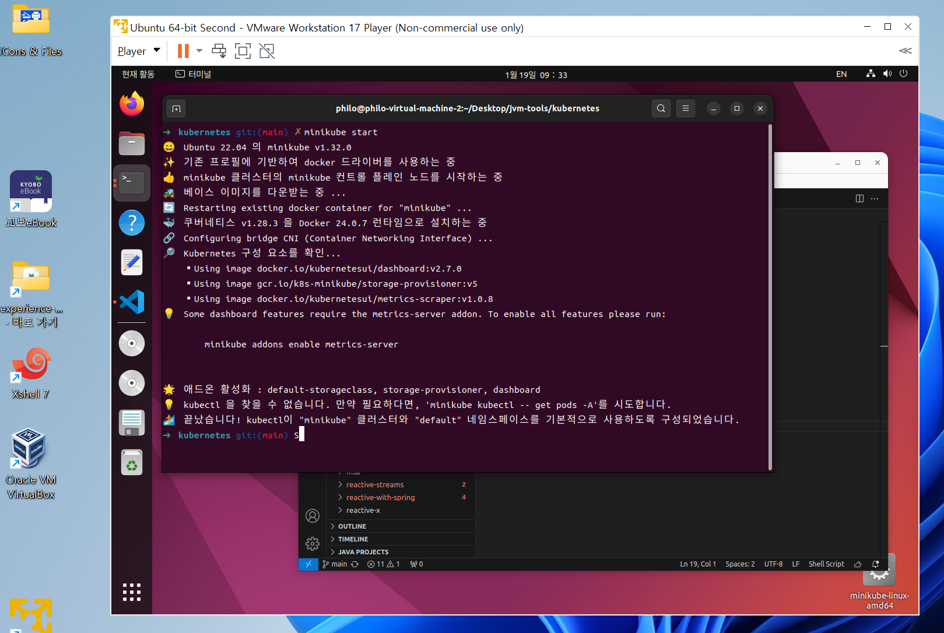Launch Oracle VM VirtualBox from desktop
This screenshot has height=633, width=944.
tap(31, 465)
